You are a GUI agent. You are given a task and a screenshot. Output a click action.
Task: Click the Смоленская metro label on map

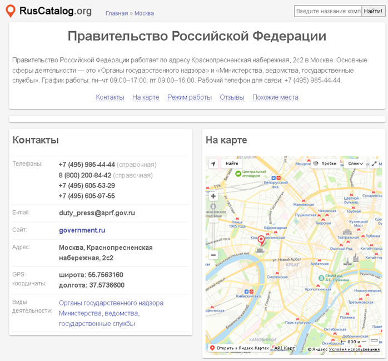click(277, 277)
